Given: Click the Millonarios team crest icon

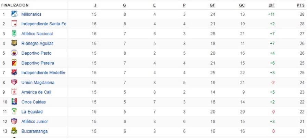Looking at the screenshot, I should click(x=14, y=14).
